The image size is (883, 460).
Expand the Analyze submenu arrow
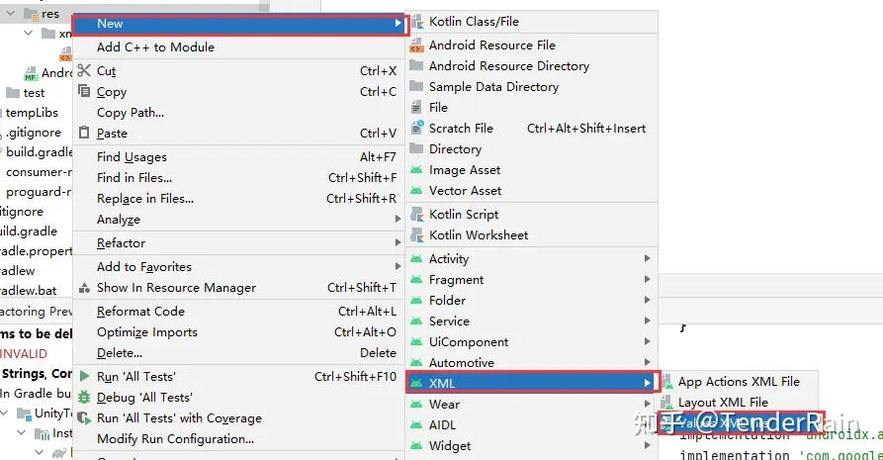click(x=397, y=220)
